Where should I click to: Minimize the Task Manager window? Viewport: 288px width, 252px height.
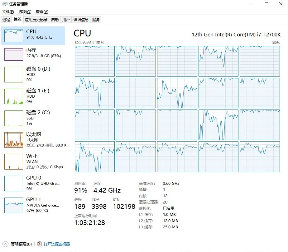252,4
